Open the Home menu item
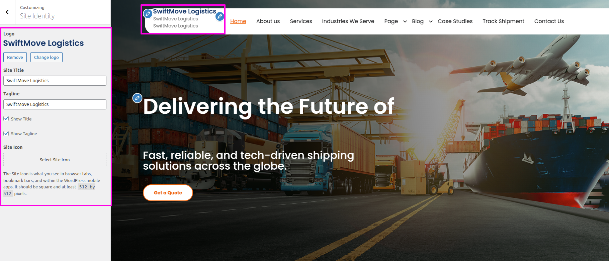Screen dimensions: 609x261 pos(238,21)
